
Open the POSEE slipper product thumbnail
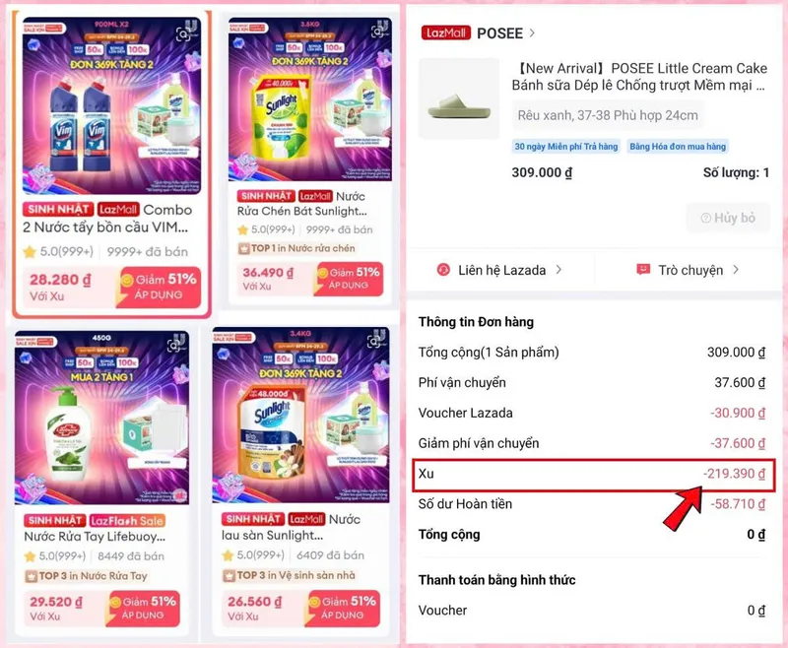coord(459,98)
